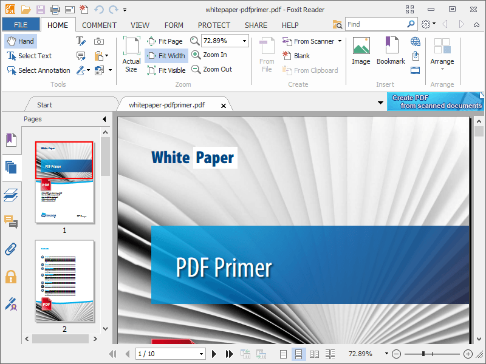
Task: Open the FILE menu
Action: tap(21, 24)
